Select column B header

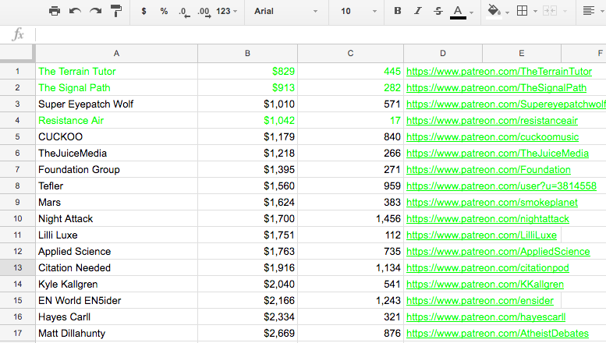(x=247, y=53)
